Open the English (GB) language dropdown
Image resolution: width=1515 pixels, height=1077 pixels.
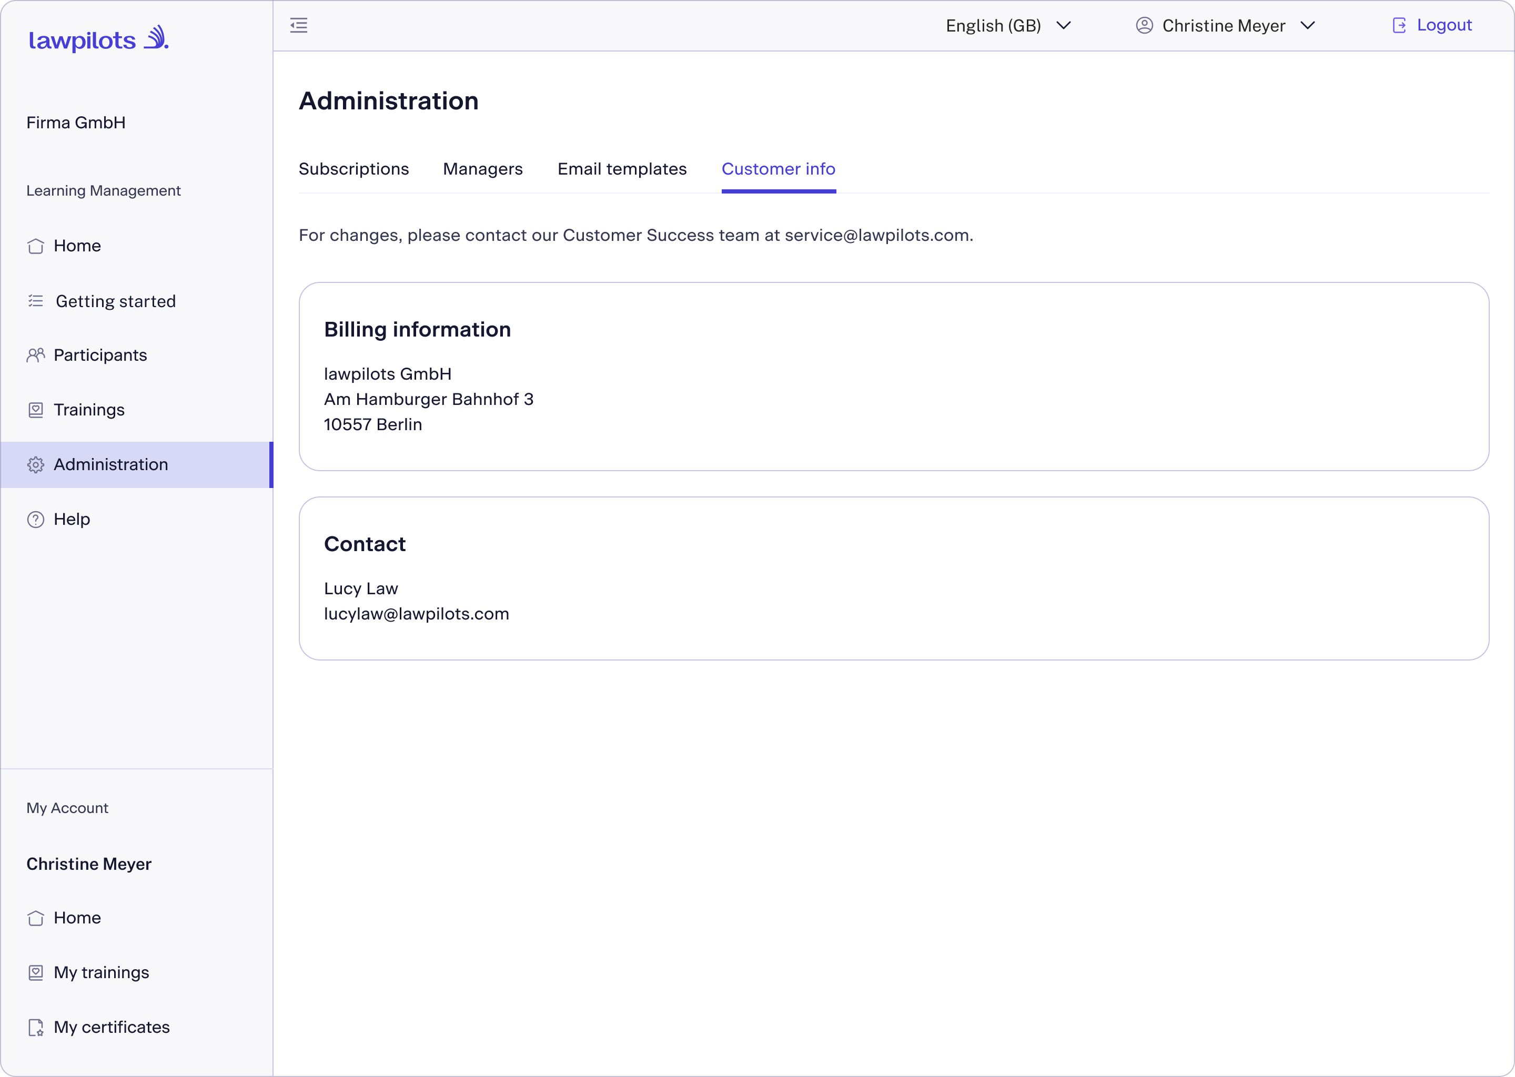[x=1008, y=25]
